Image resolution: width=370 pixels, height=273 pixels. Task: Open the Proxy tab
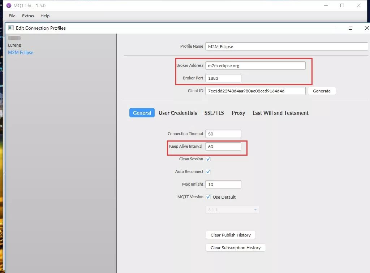[238, 113]
